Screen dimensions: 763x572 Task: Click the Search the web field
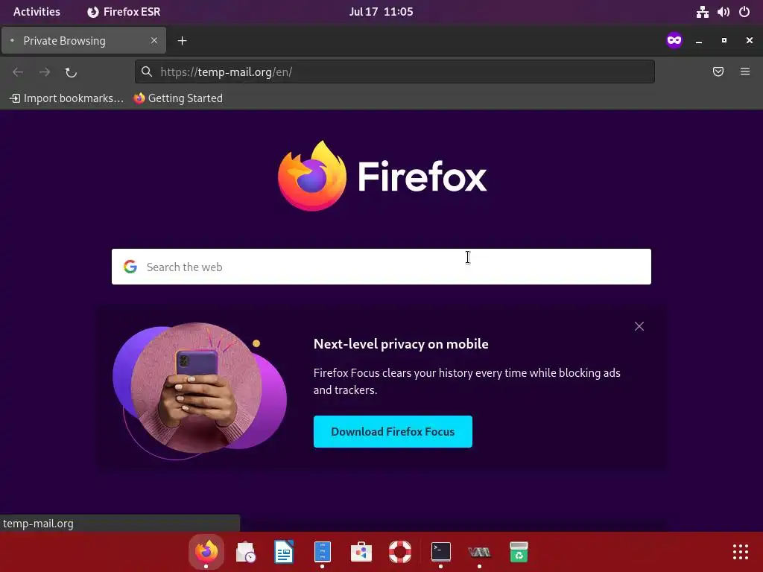[381, 267]
